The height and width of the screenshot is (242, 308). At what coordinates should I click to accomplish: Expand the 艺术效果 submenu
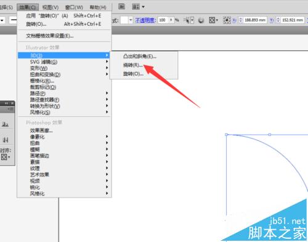(x=63, y=175)
